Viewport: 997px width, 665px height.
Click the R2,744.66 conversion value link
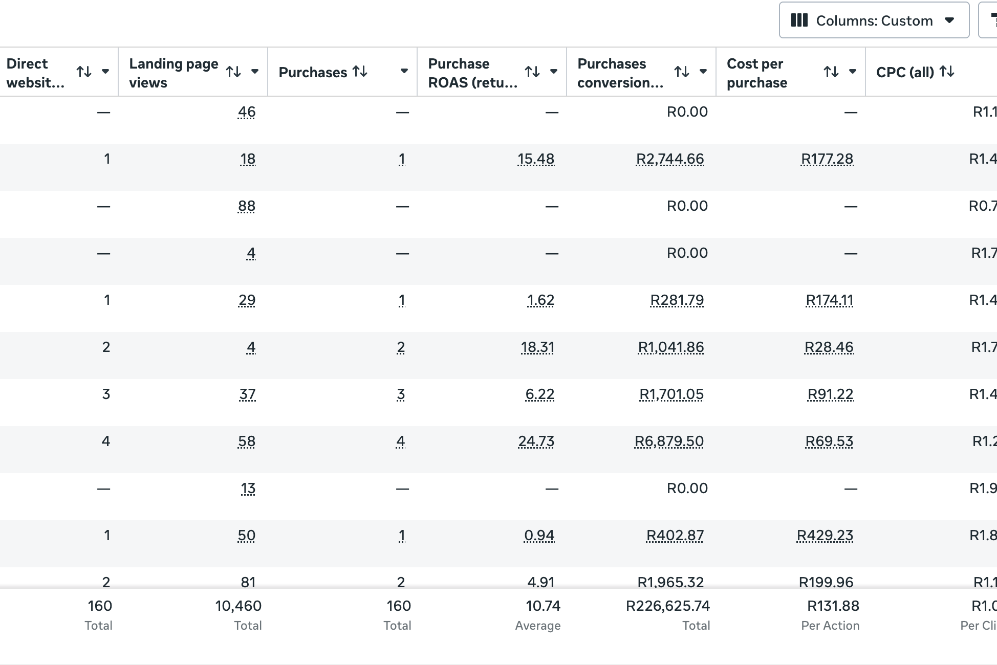[669, 159]
